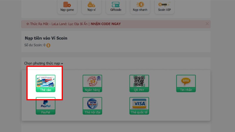
Task: Select QR PAY payment method
Action: [139, 83]
